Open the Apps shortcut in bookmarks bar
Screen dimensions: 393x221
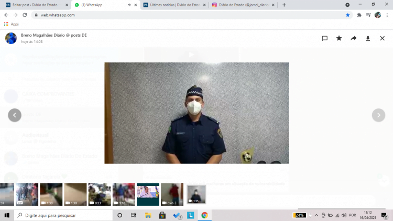tap(12, 24)
